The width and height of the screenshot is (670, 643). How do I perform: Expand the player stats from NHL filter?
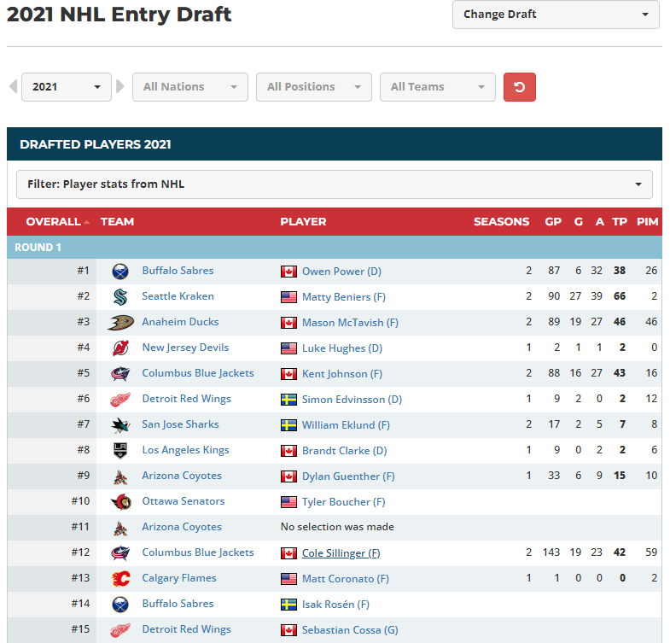pyautogui.click(x=334, y=184)
